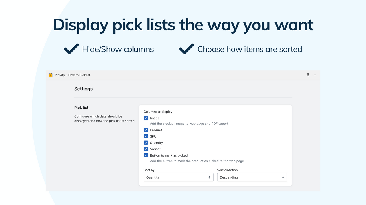Click the Pickify - Orders Picklist title
Screen dimensions: 366x205
(x=72, y=75)
